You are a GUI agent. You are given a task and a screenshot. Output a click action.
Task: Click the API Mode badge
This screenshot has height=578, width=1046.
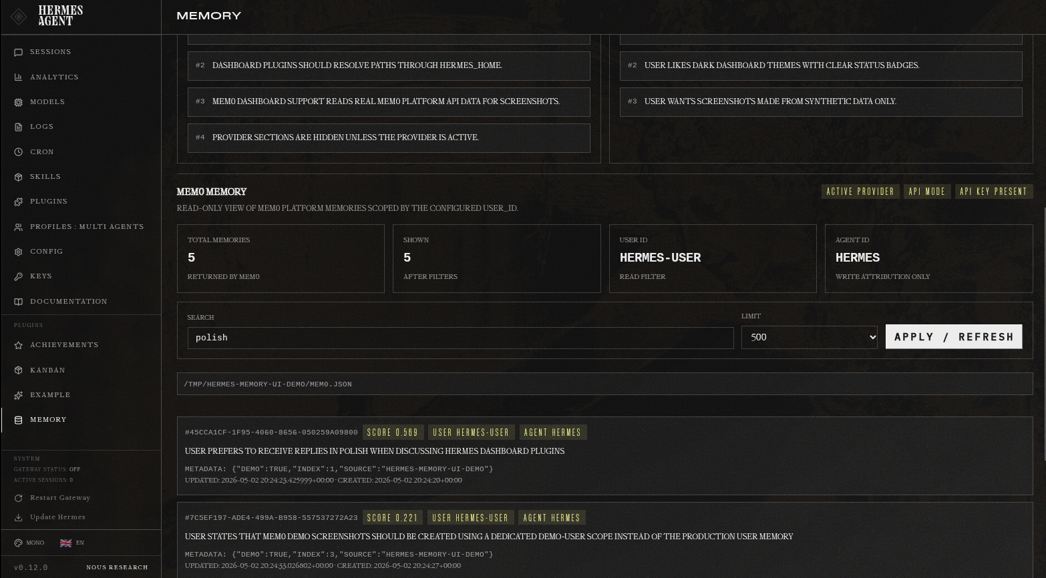927,192
